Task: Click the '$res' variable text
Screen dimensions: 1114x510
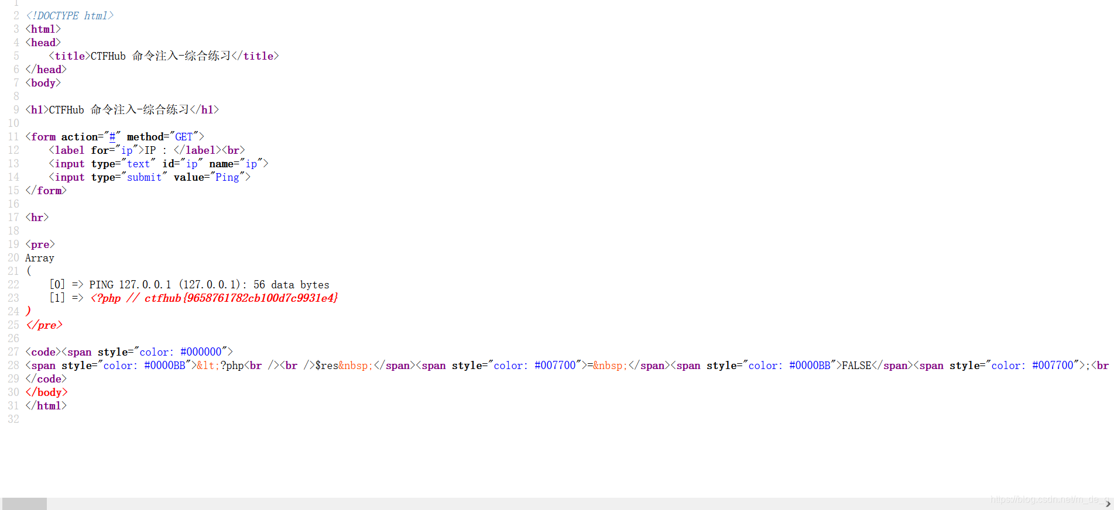Action: (327, 366)
